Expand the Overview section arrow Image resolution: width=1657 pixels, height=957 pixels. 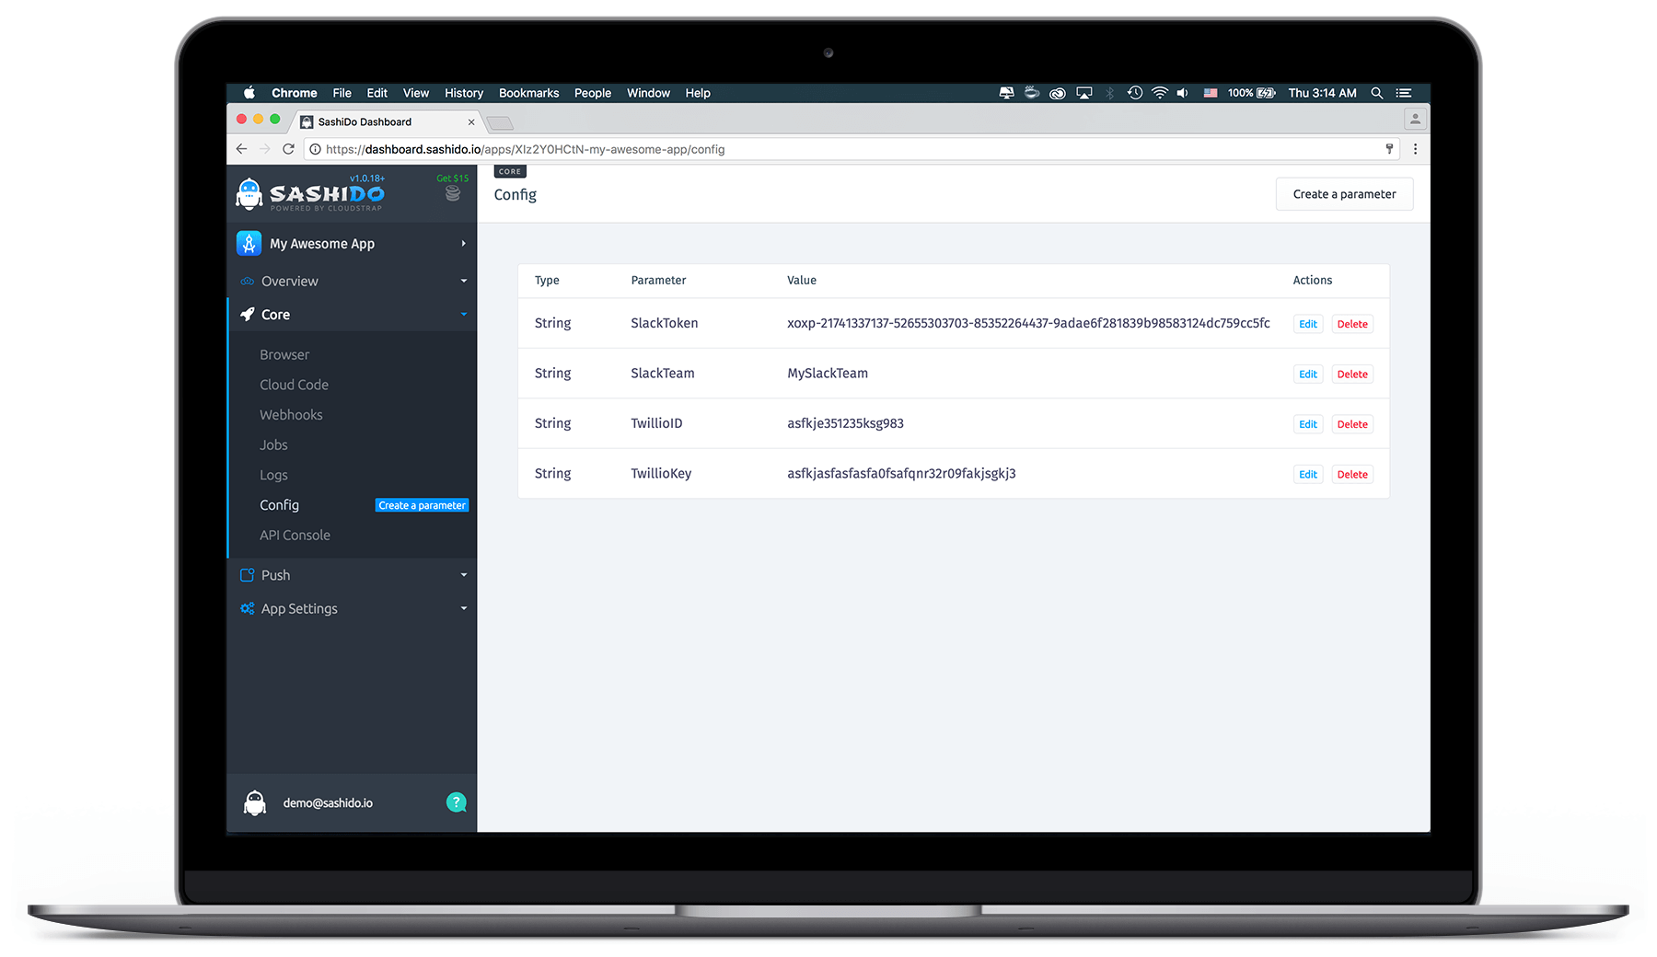[x=463, y=281]
